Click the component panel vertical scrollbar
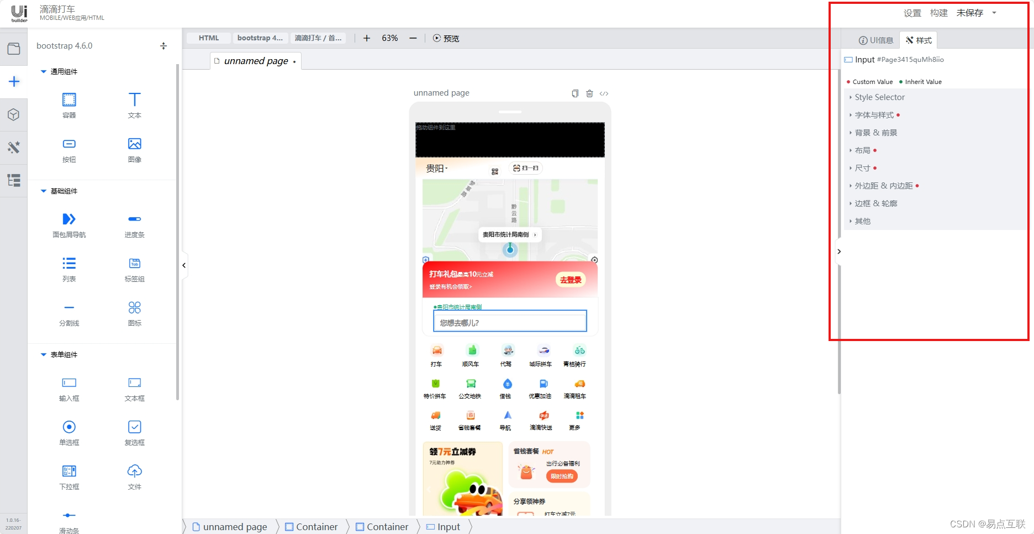Viewport: 1034px width, 534px height. click(x=177, y=232)
